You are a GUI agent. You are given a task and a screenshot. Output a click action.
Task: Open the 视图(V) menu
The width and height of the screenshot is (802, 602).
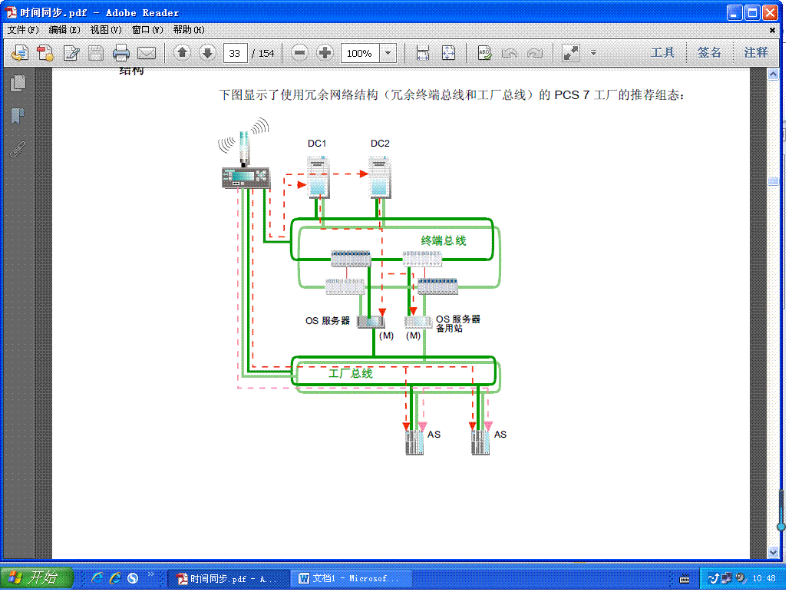click(106, 30)
